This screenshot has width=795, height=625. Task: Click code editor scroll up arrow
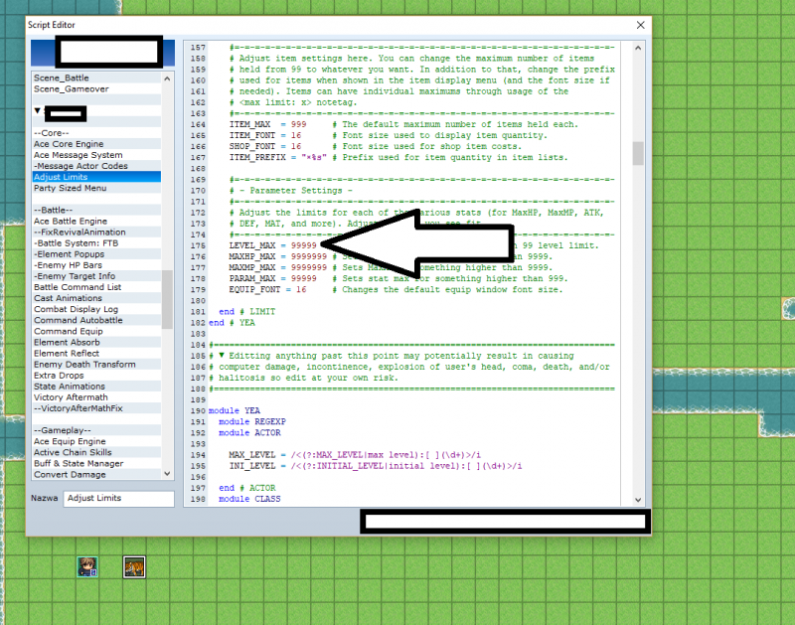click(x=638, y=48)
